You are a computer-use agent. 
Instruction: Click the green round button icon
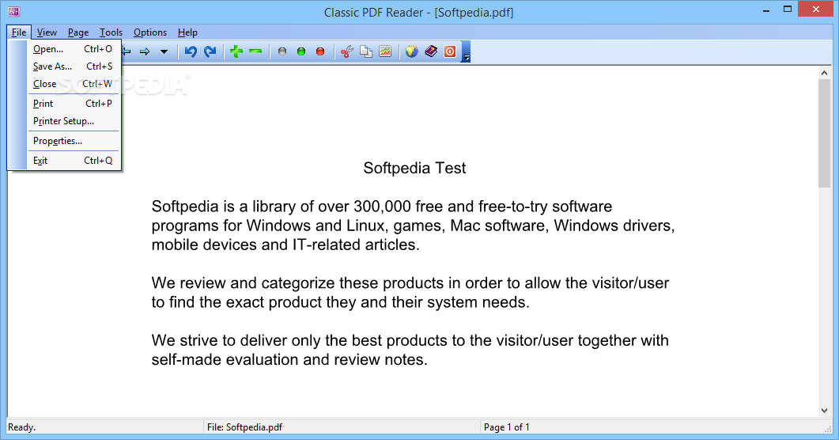[301, 51]
